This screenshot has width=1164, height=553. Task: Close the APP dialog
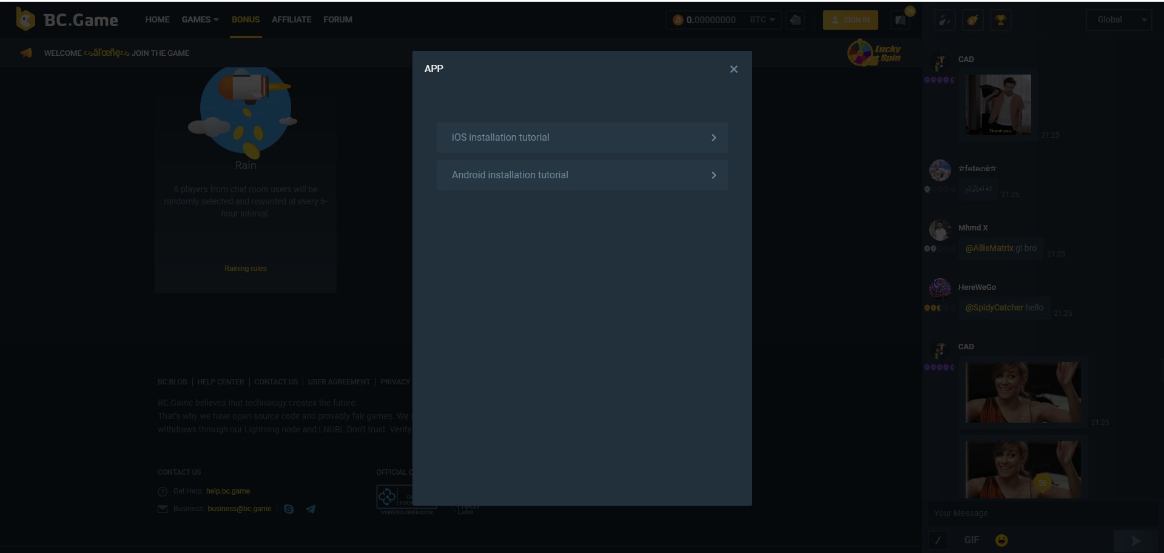tap(733, 69)
